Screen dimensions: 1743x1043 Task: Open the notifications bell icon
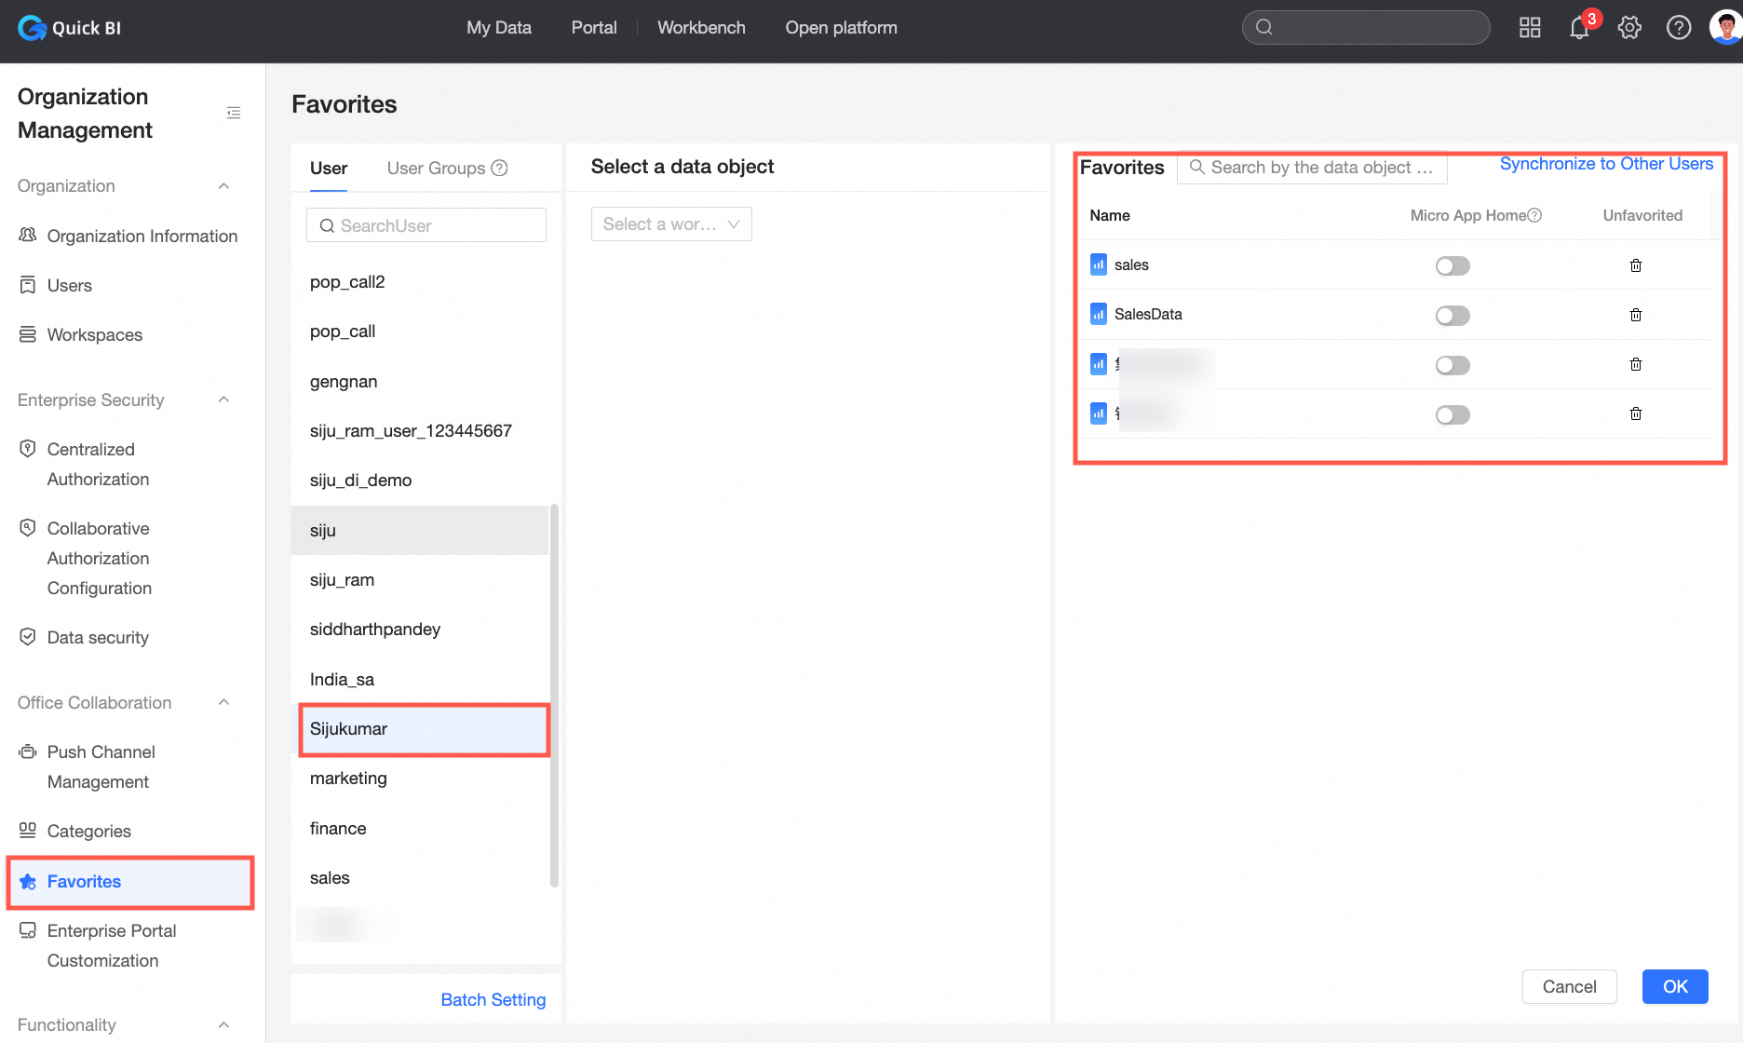tap(1579, 28)
